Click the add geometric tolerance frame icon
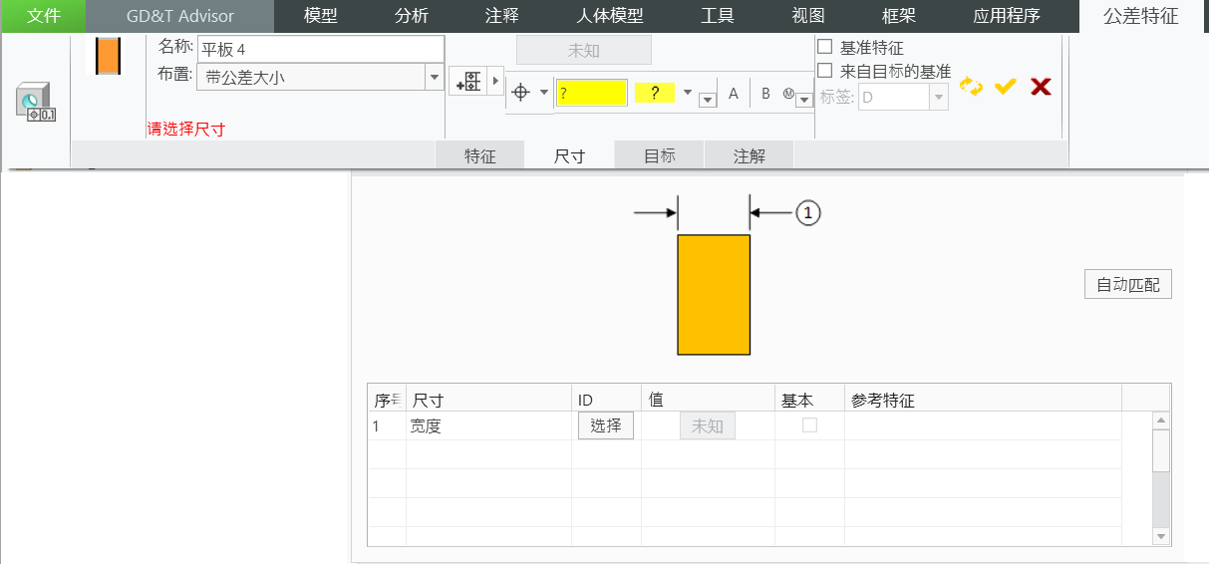 468,82
